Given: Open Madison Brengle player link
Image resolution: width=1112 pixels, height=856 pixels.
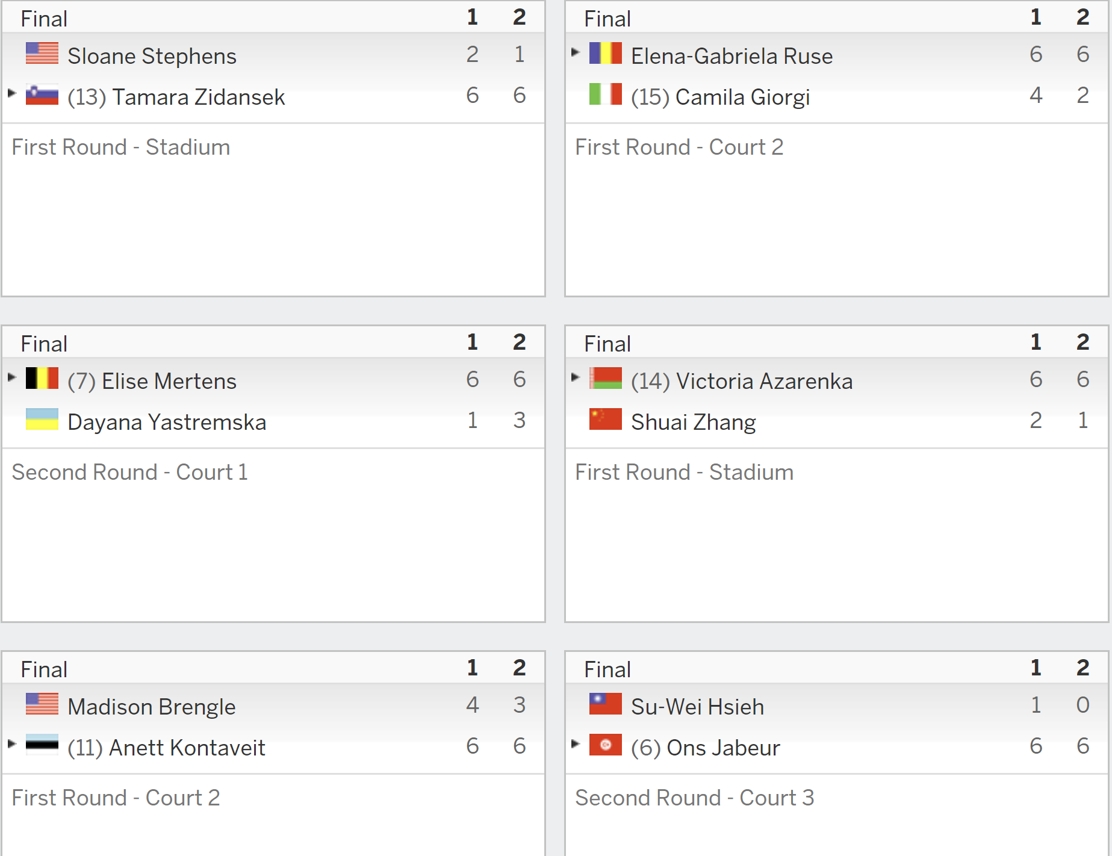Looking at the screenshot, I should click(151, 707).
